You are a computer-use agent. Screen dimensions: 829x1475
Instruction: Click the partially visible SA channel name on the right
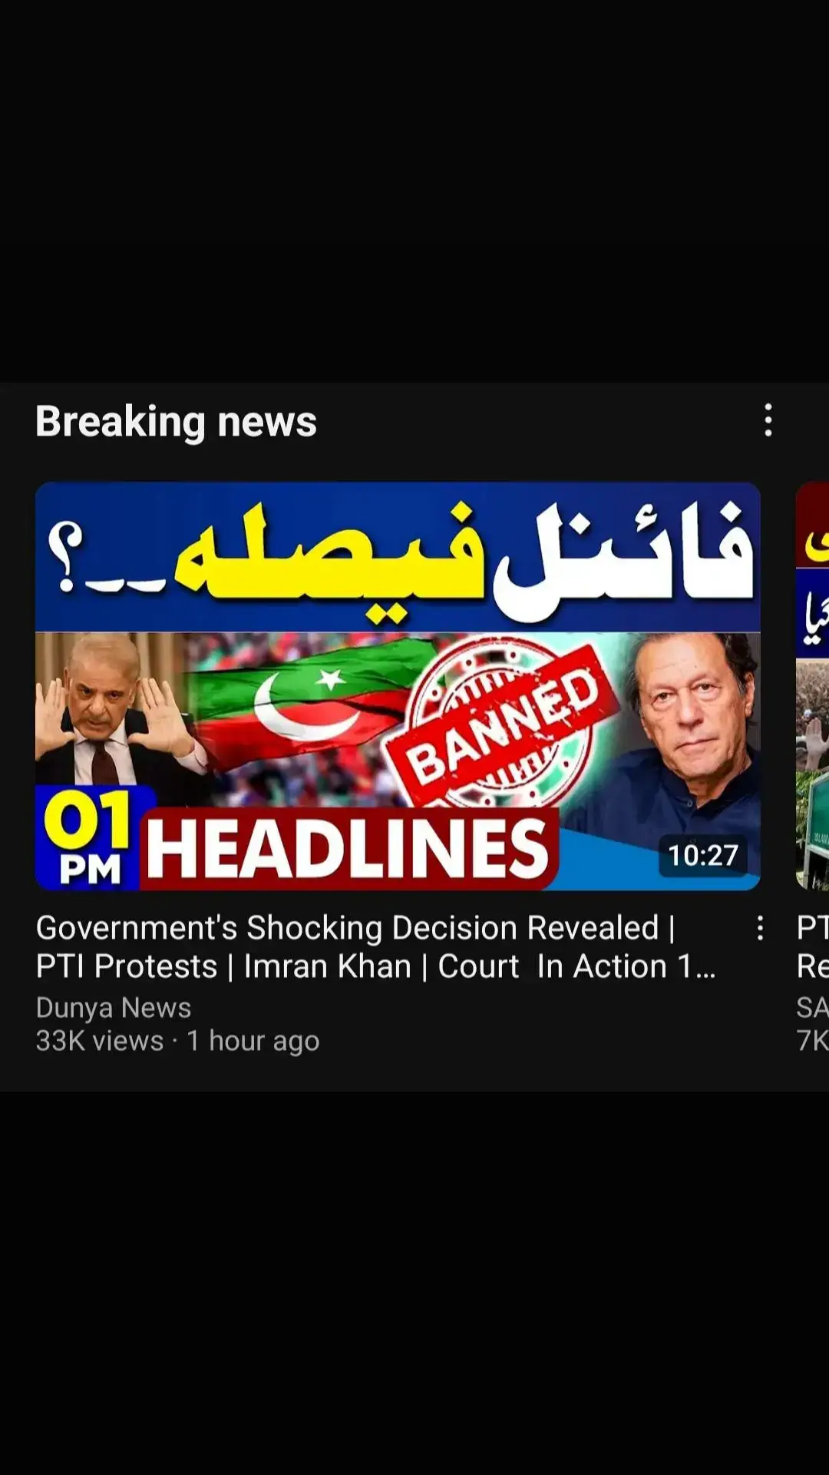812,1007
